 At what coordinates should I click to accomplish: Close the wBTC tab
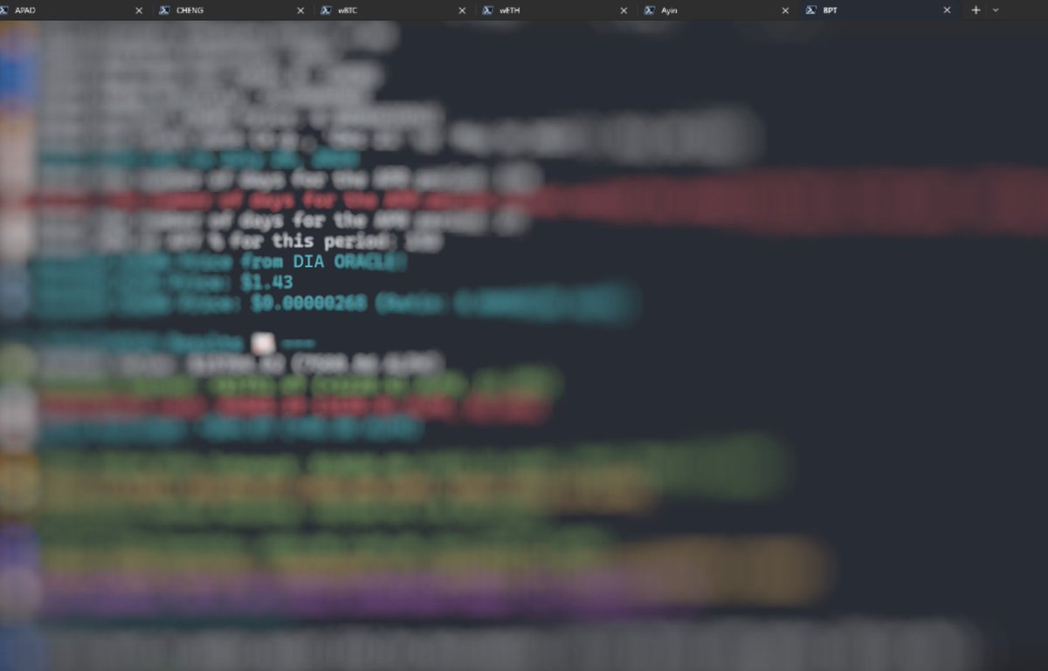coord(462,10)
